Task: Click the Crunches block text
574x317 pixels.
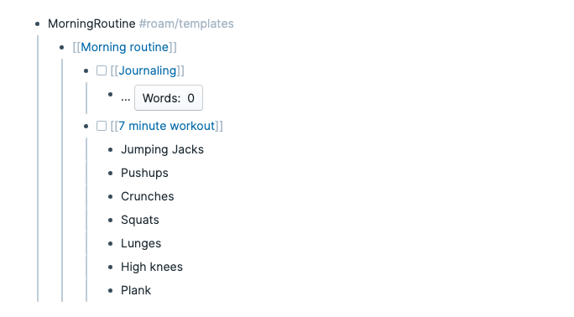Action: click(148, 196)
